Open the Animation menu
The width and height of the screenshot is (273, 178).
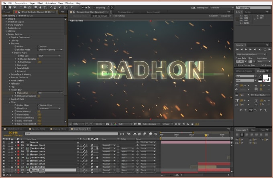[x=51, y=3]
